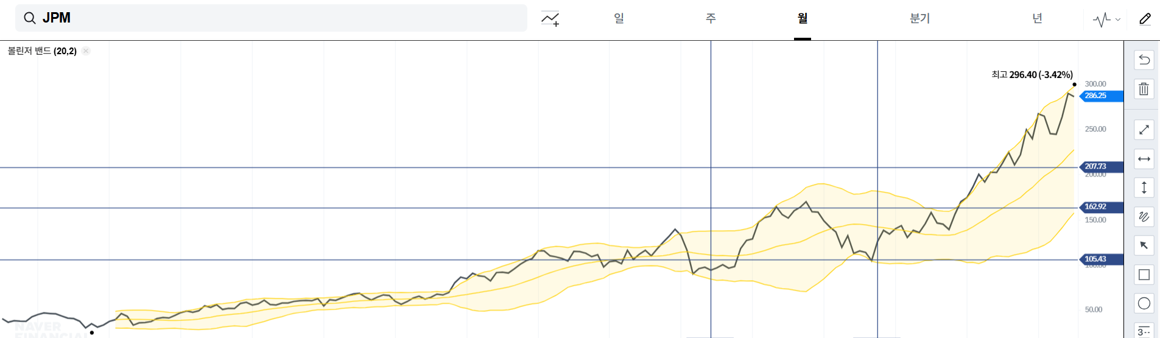Select the diagonal trend line tool
Screen dimensions: 1160x338
point(1144,130)
